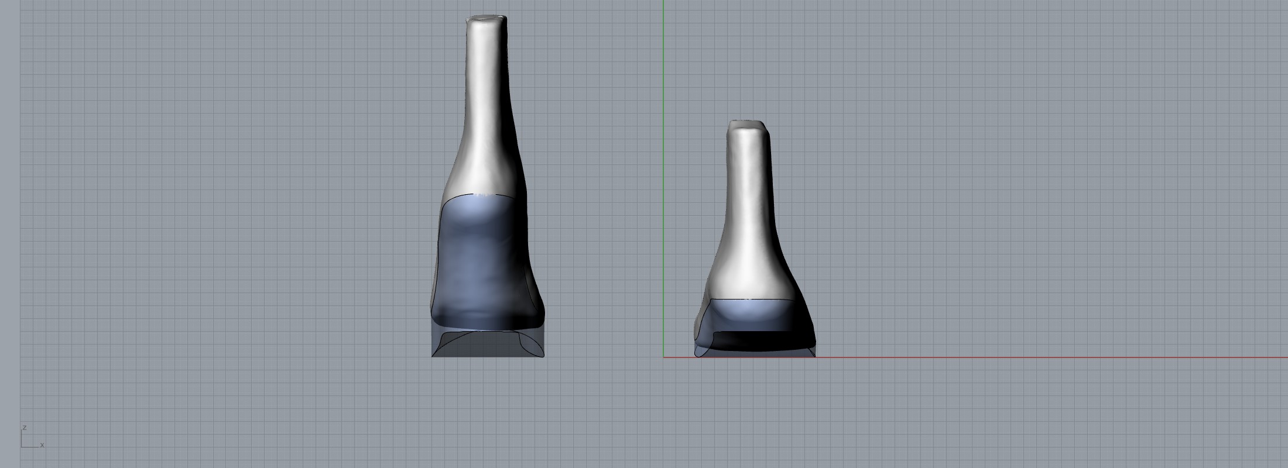The image size is (1288, 468).
Task: Click the red horizontal axis line
Action: [1054, 357]
